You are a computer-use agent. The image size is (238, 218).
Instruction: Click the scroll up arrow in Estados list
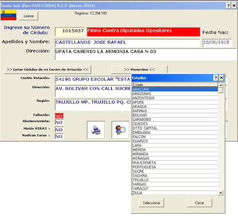tap(220, 85)
